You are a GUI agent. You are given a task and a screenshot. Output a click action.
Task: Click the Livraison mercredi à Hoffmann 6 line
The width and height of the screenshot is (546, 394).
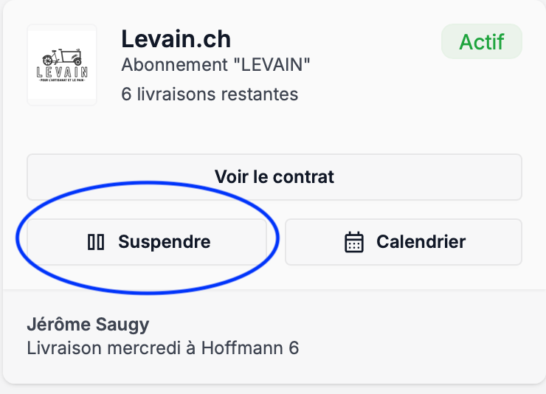pos(162,348)
